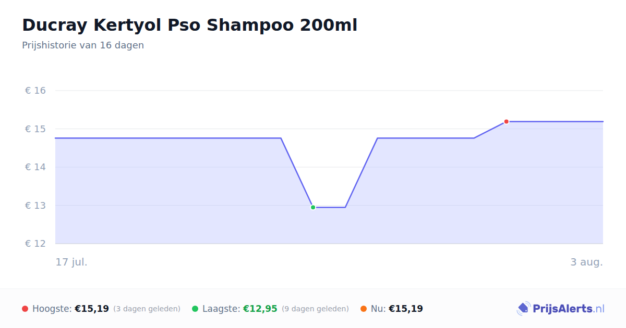Click the Nu €15,19 current price
Image resolution: width=626 pixels, height=328 pixels.
pos(406,309)
